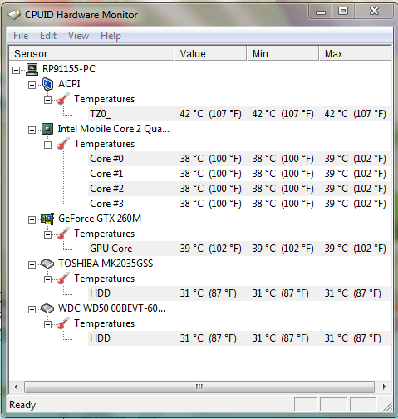Screen dimensions: 398x419
Task: Click the window resize grip in the status bar
Action: pyautogui.click(x=387, y=407)
